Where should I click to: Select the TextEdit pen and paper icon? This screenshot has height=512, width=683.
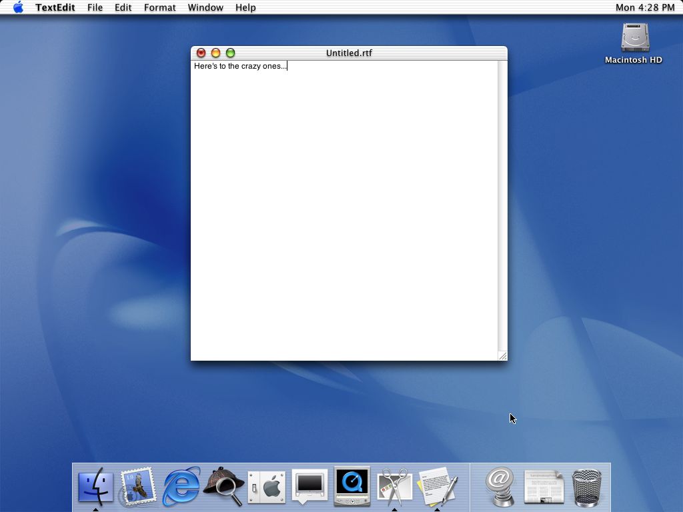(x=438, y=487)
